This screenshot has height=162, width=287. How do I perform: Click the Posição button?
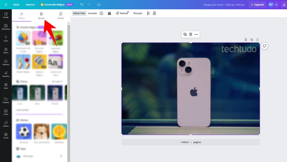138,13
